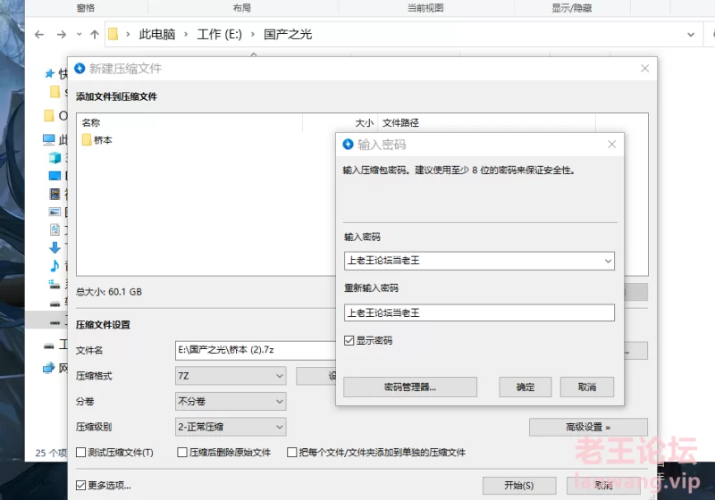Click the Bandizip logo in 新建压缩文件 title
The height and width of the screenshot is (500, 715).
[x=80, y=69]
